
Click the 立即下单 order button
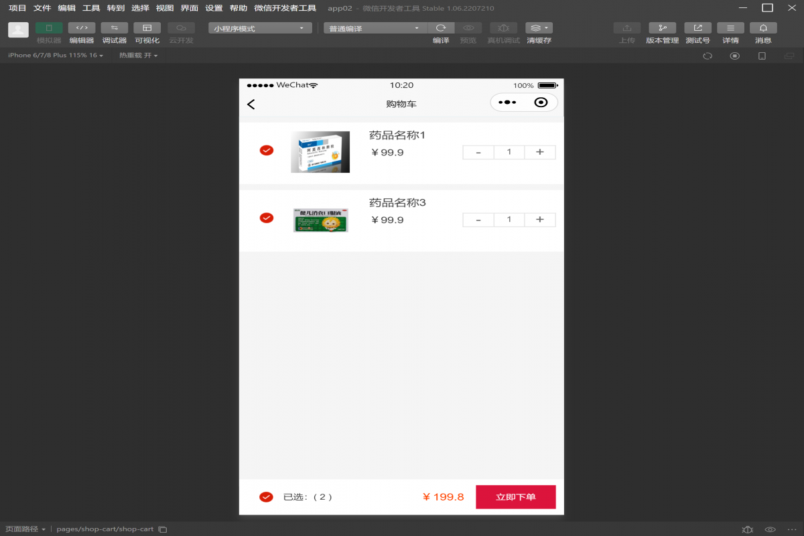(x=515, y=496)
